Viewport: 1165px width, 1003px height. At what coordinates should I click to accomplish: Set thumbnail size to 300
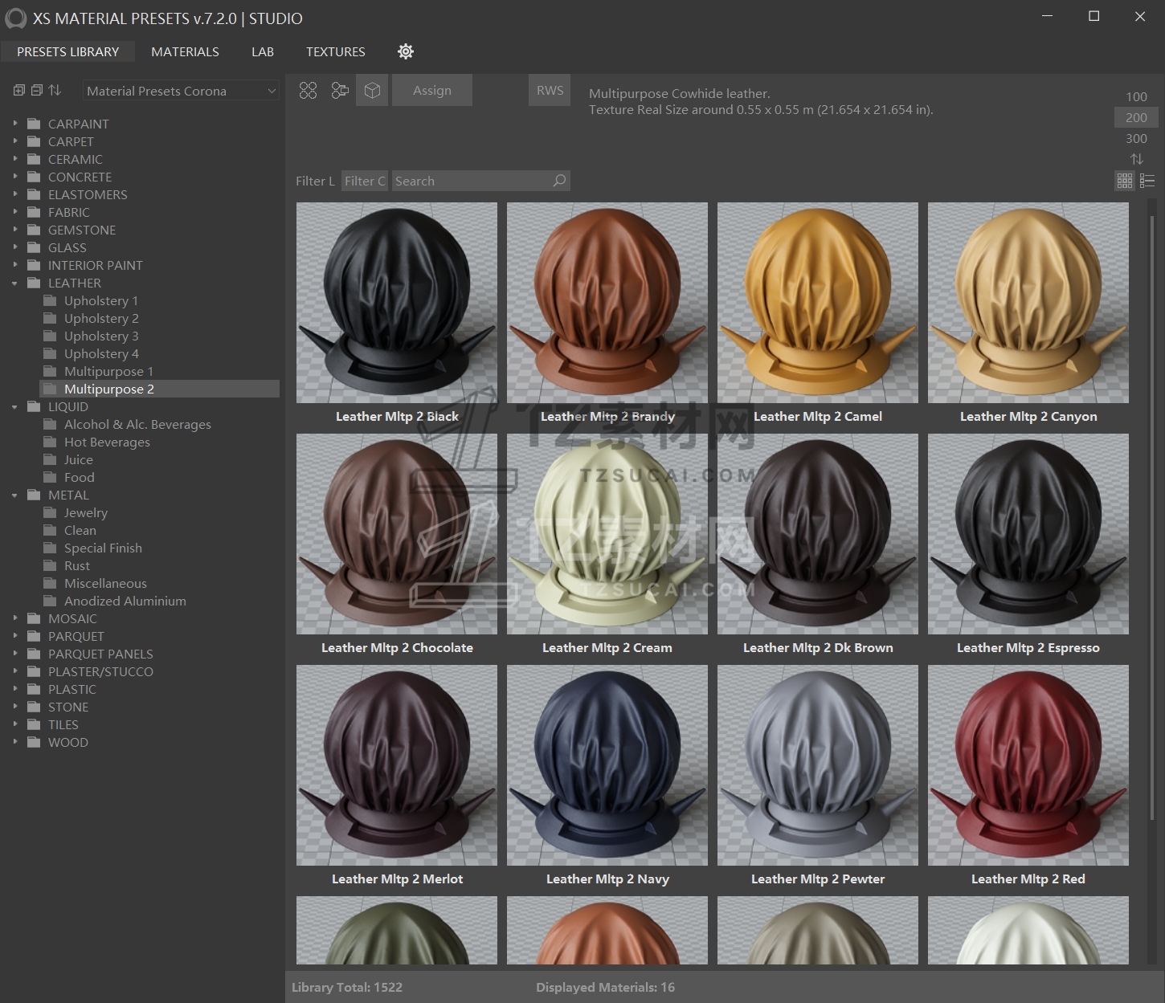(x=1136, y=138)
